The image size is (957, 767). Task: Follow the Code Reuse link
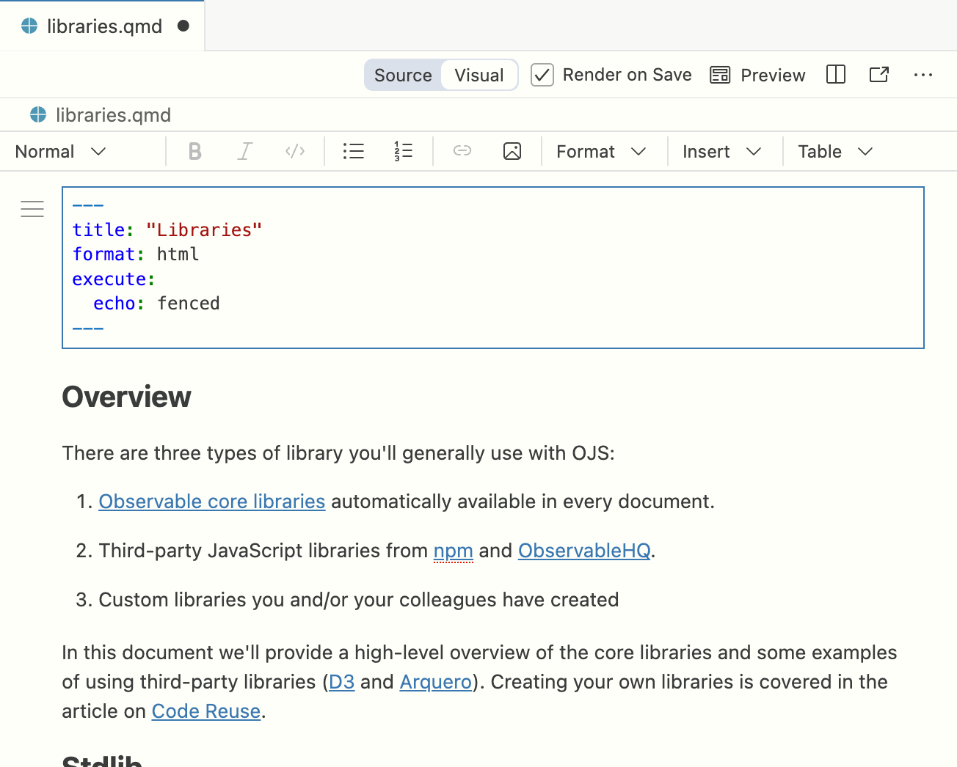click(x=206, y=711)
